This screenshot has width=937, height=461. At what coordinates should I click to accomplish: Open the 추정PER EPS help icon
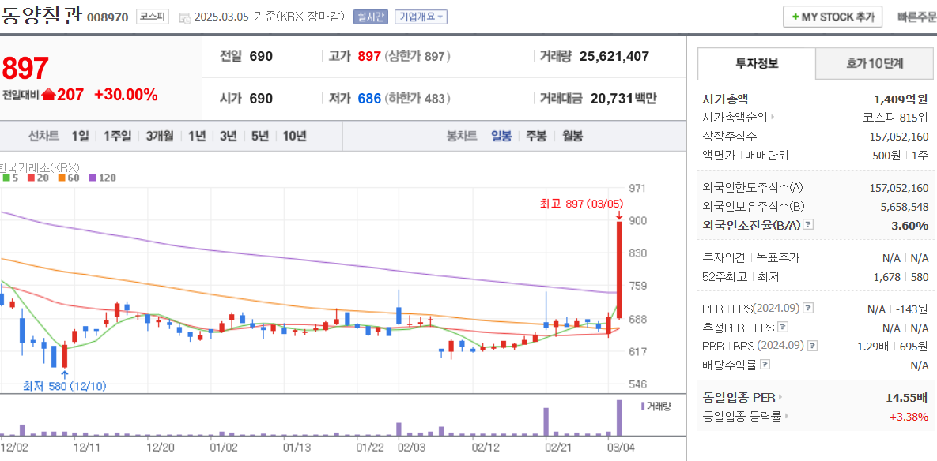pos(784,328)
